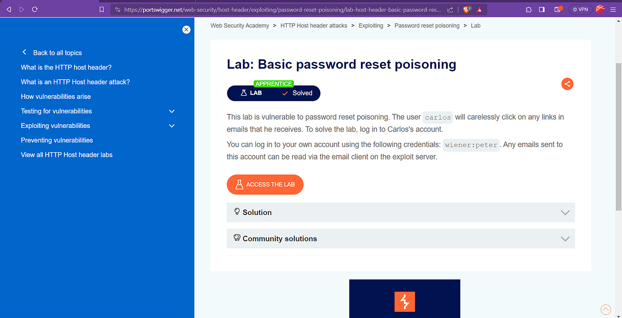Screen dimensions: 622x318
Task: Toggle the sidebar panel icon
Action: [542, 9]
